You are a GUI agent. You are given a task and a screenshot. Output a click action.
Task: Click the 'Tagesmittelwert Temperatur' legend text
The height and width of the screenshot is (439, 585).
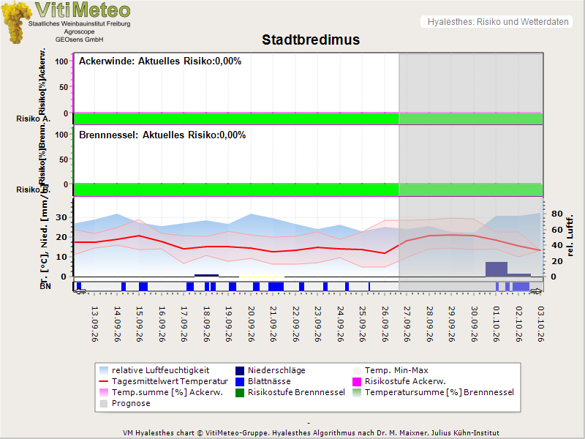[x=170, y=381]
